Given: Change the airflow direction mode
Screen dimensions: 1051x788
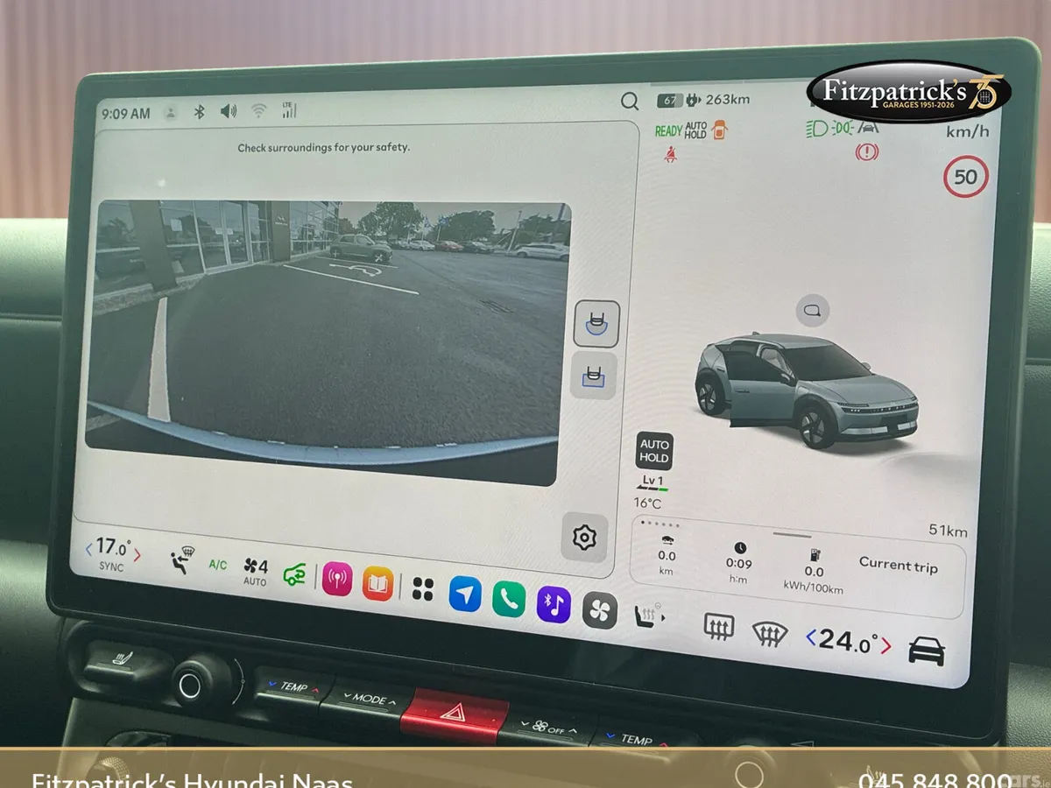Looking at the screenshot, I should click(182, 559).
